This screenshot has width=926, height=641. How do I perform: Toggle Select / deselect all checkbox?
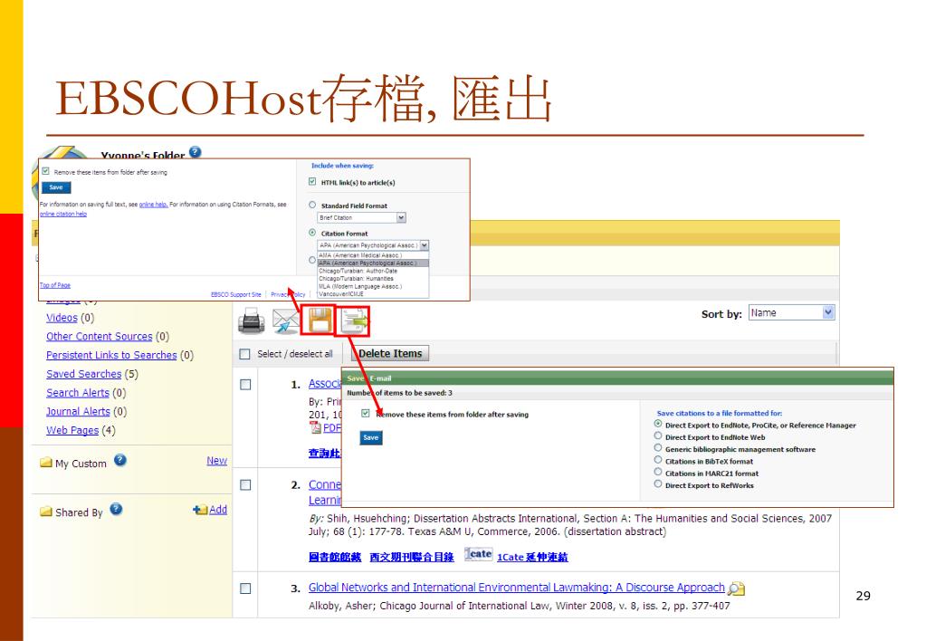pyautogui.click(x=244, y=354)
